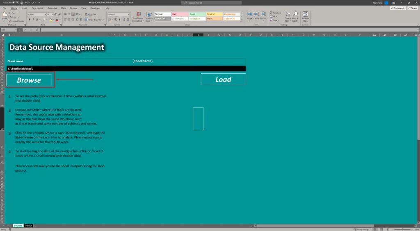The height and width of the screenshot is (231, 420).
Task: Toggle Wrap Text in the Alignment group
Action: [91, 14]
